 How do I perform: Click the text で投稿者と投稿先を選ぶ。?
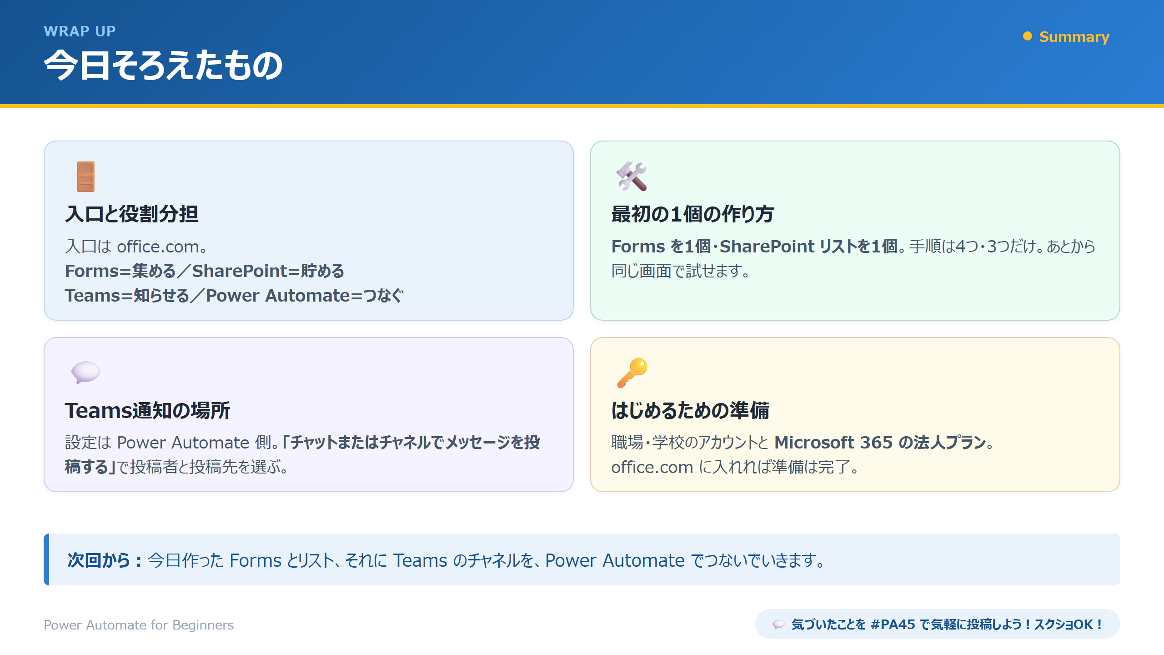tap(203, 467)
